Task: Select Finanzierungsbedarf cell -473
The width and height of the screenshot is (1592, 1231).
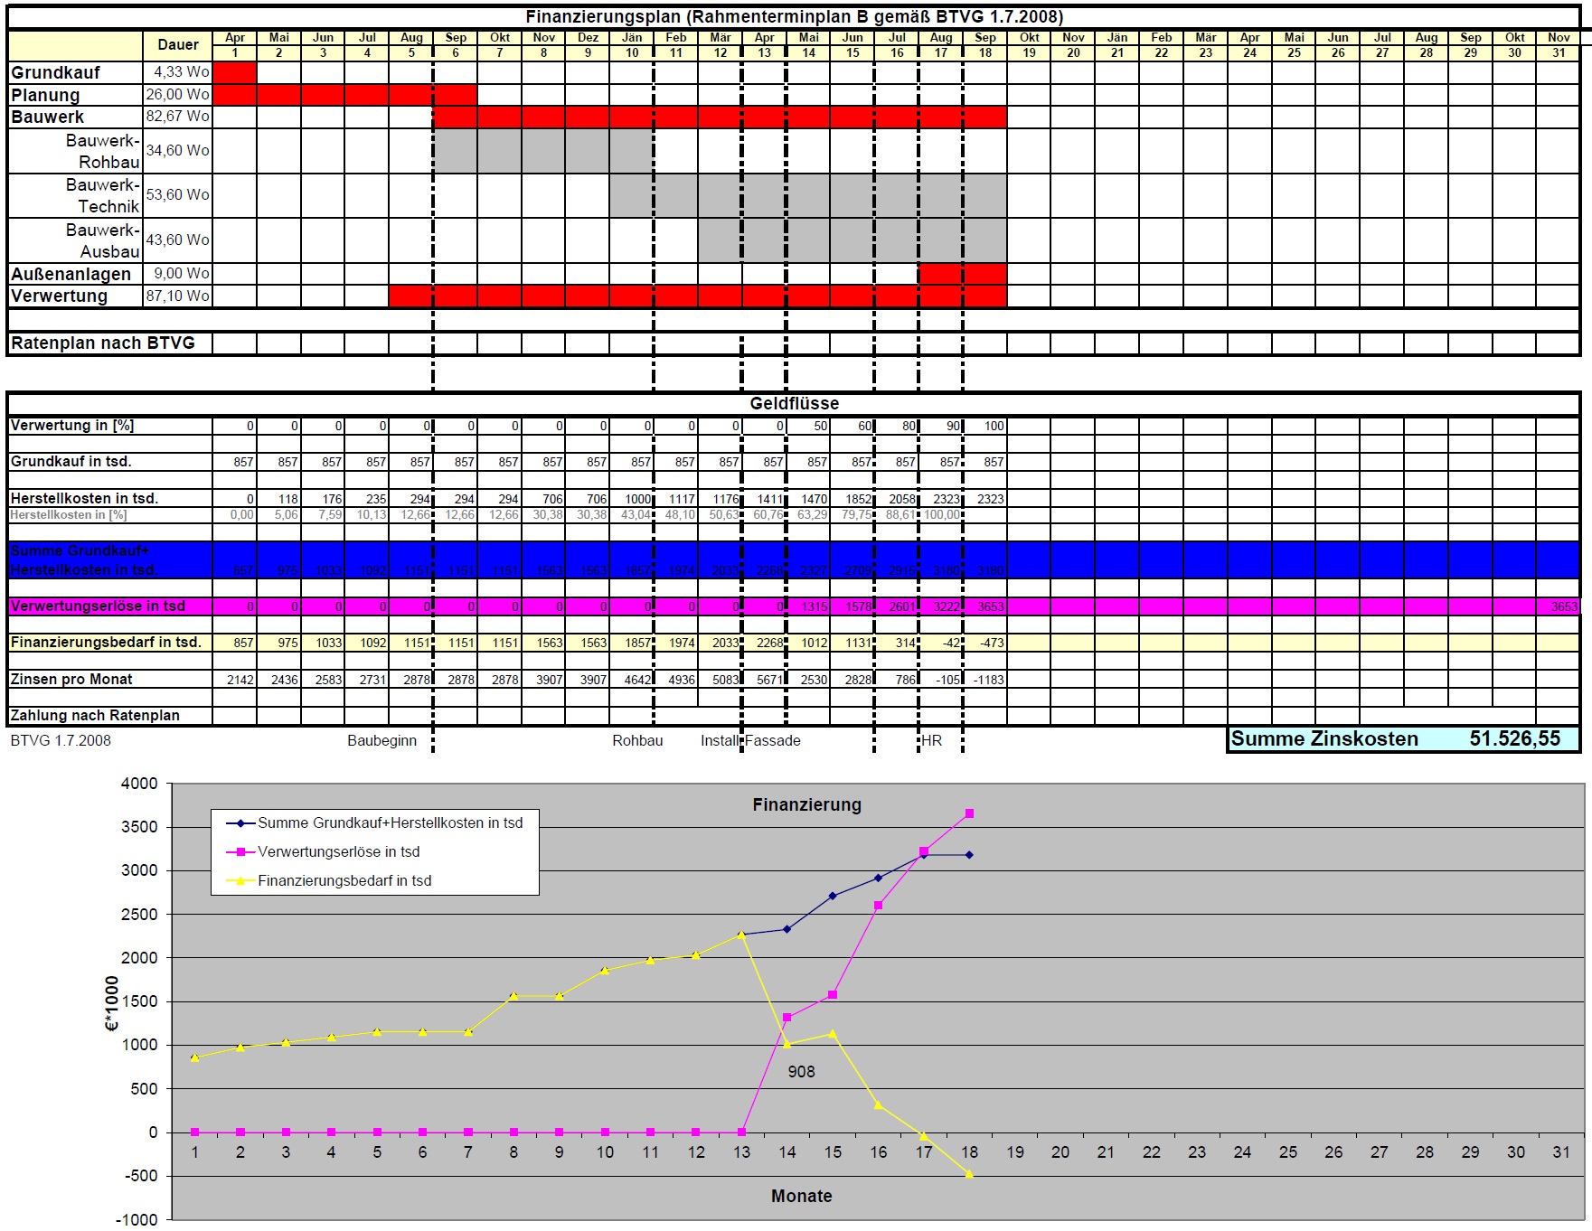Action: (985, 643)
